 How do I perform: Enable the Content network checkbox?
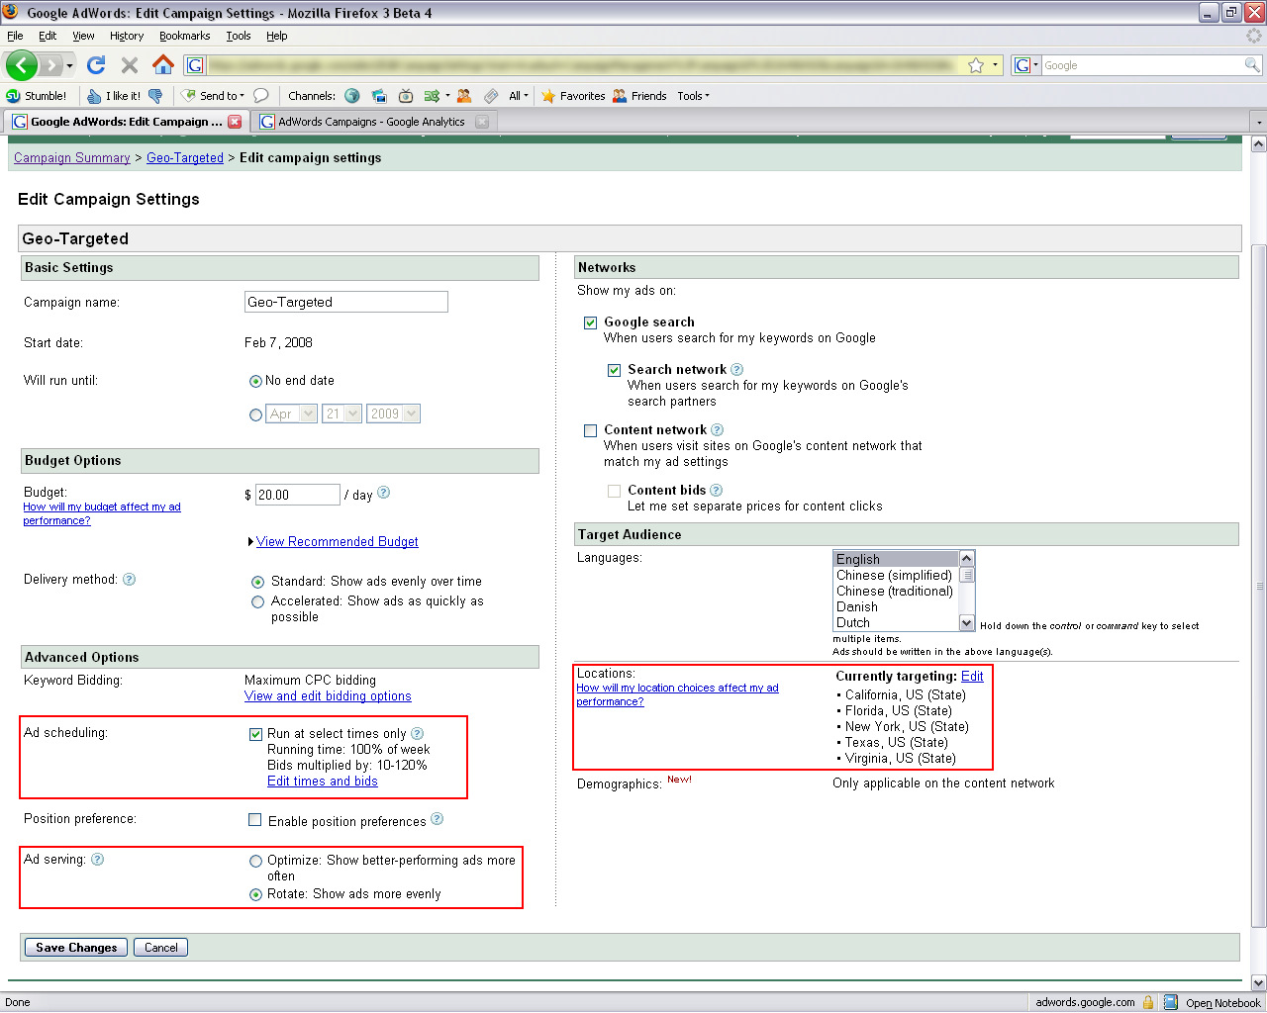(x=590, y=430)
